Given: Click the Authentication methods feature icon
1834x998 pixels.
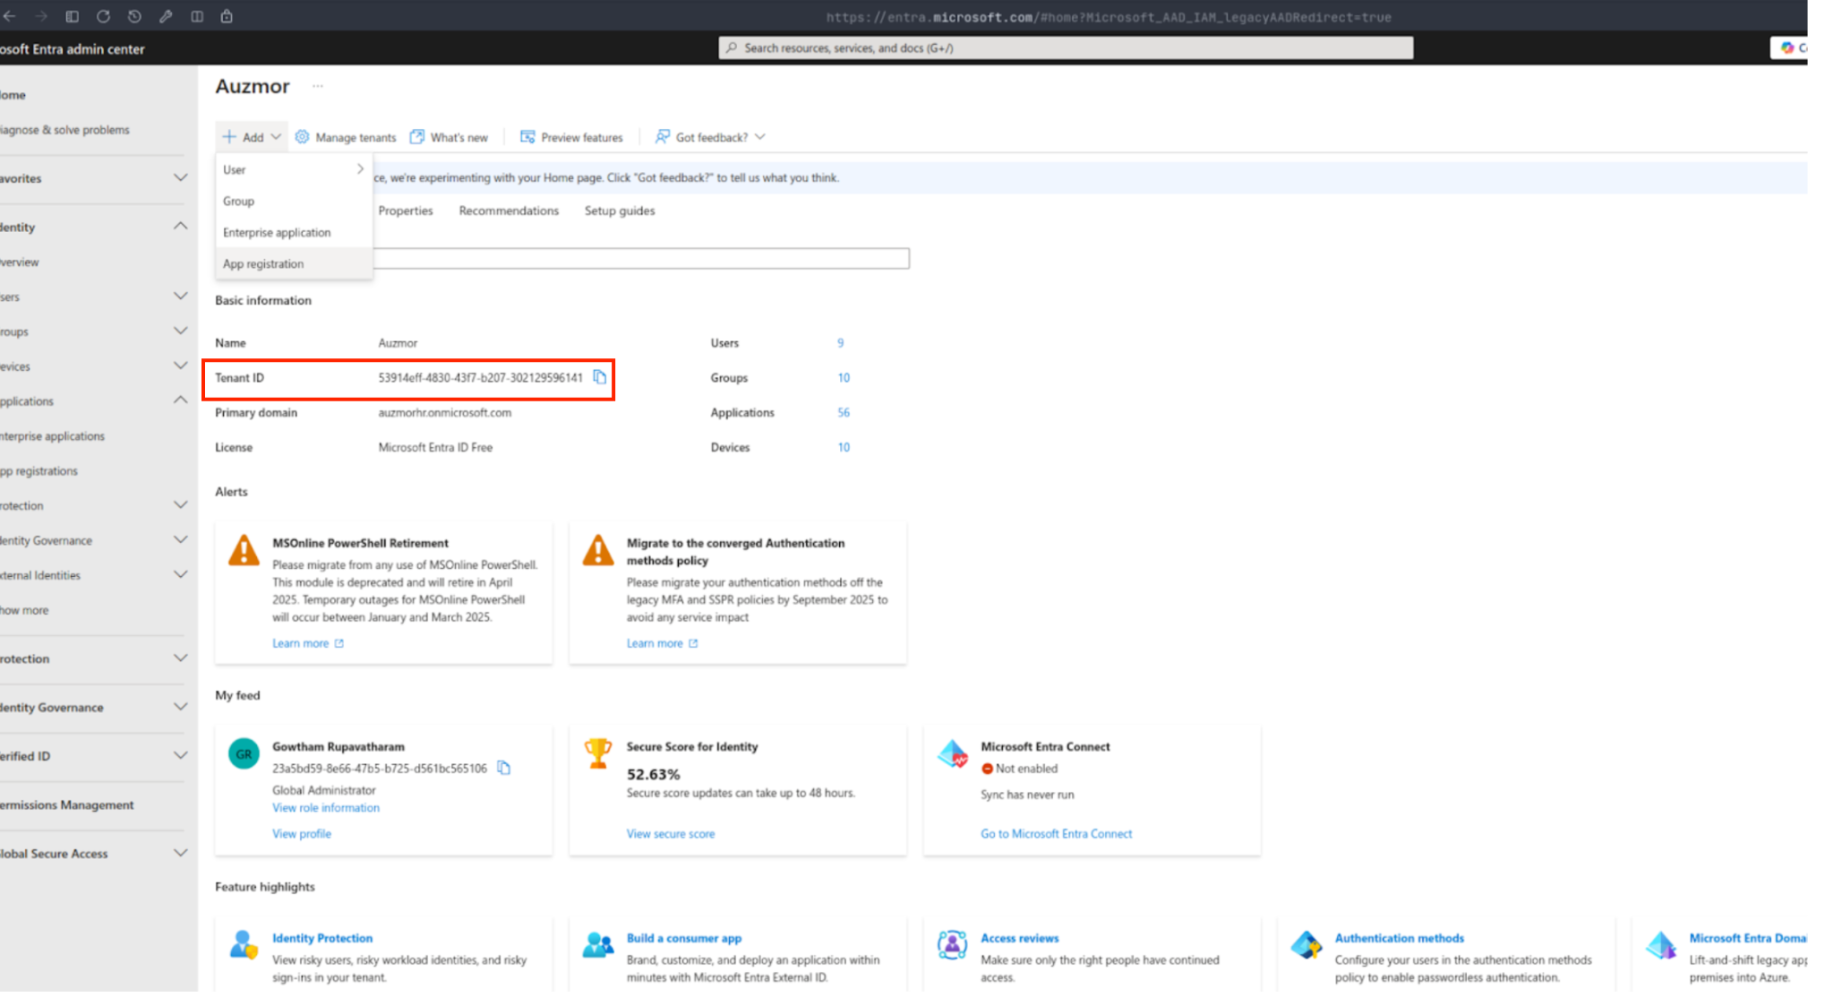Looking at the screenshot, I should [1306, 944].
